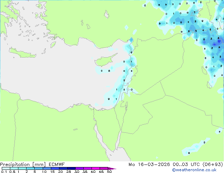Image resolution: width=224 pixels, height=173 pixels.
Task: Click the island of Cyprus on the map
Action: tap(104, 61)
